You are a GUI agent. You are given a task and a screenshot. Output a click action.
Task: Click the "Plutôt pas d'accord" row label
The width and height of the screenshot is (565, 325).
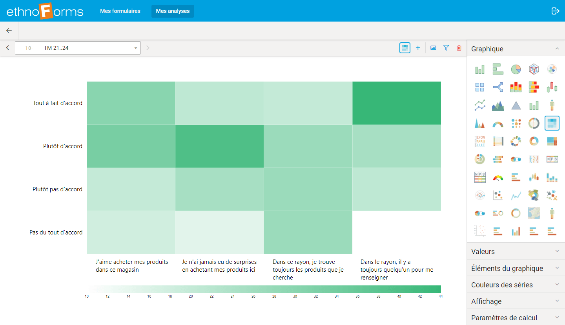(57, 189)
